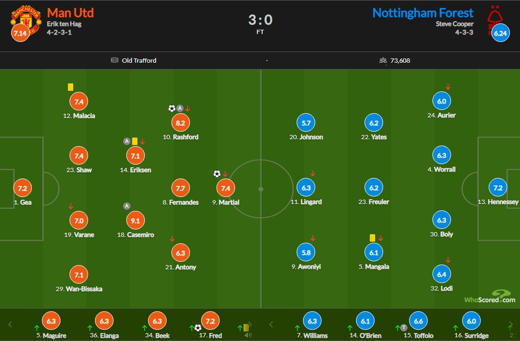Open the Man Utd team page

(70, 13)
